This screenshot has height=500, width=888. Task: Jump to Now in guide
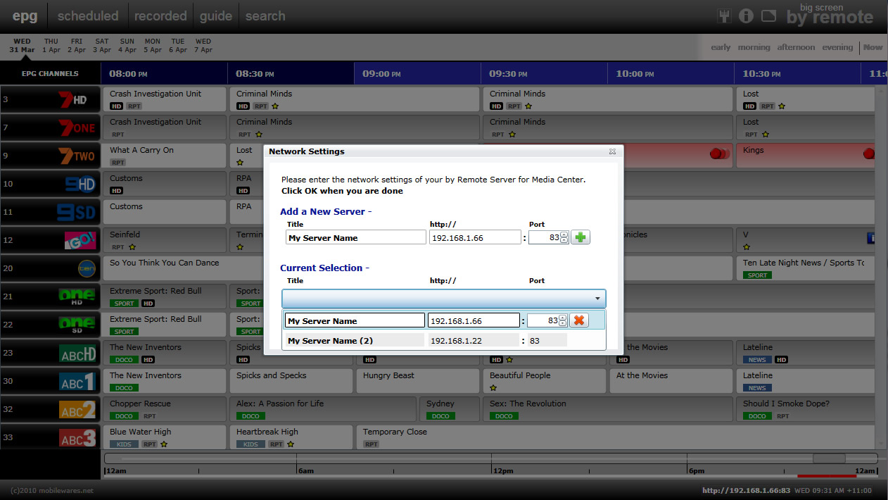[x=873, y=47]
